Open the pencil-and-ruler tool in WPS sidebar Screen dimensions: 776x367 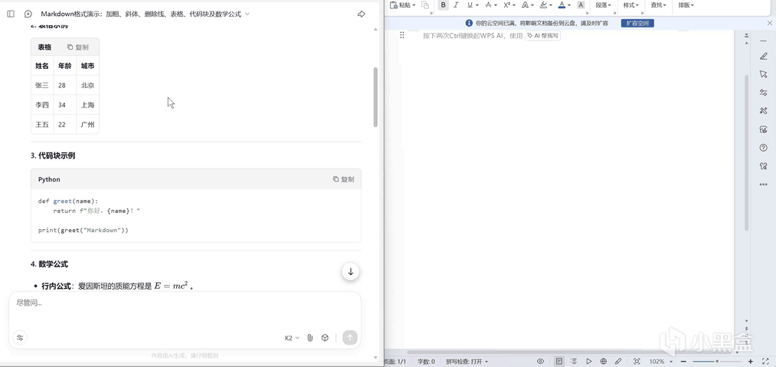(763, 111)
